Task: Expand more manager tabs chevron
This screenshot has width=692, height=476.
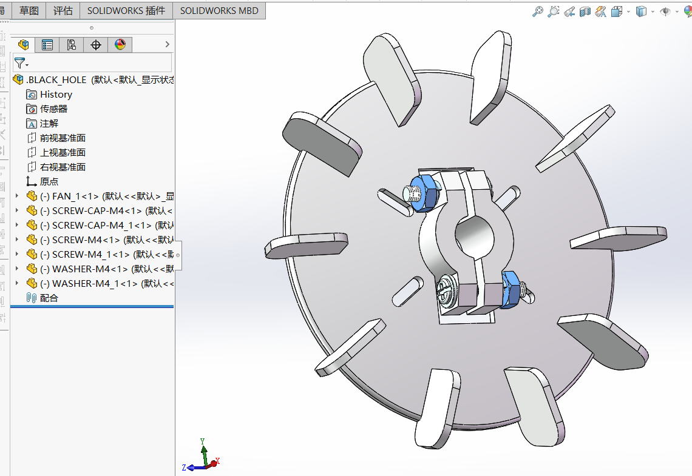Action: click(x=168, y=44)
